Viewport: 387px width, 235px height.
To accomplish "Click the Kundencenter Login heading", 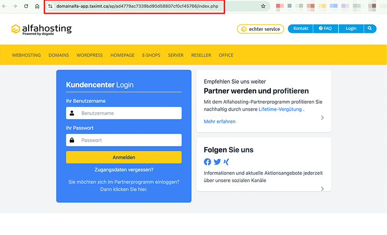I will (x=100, y=85).
